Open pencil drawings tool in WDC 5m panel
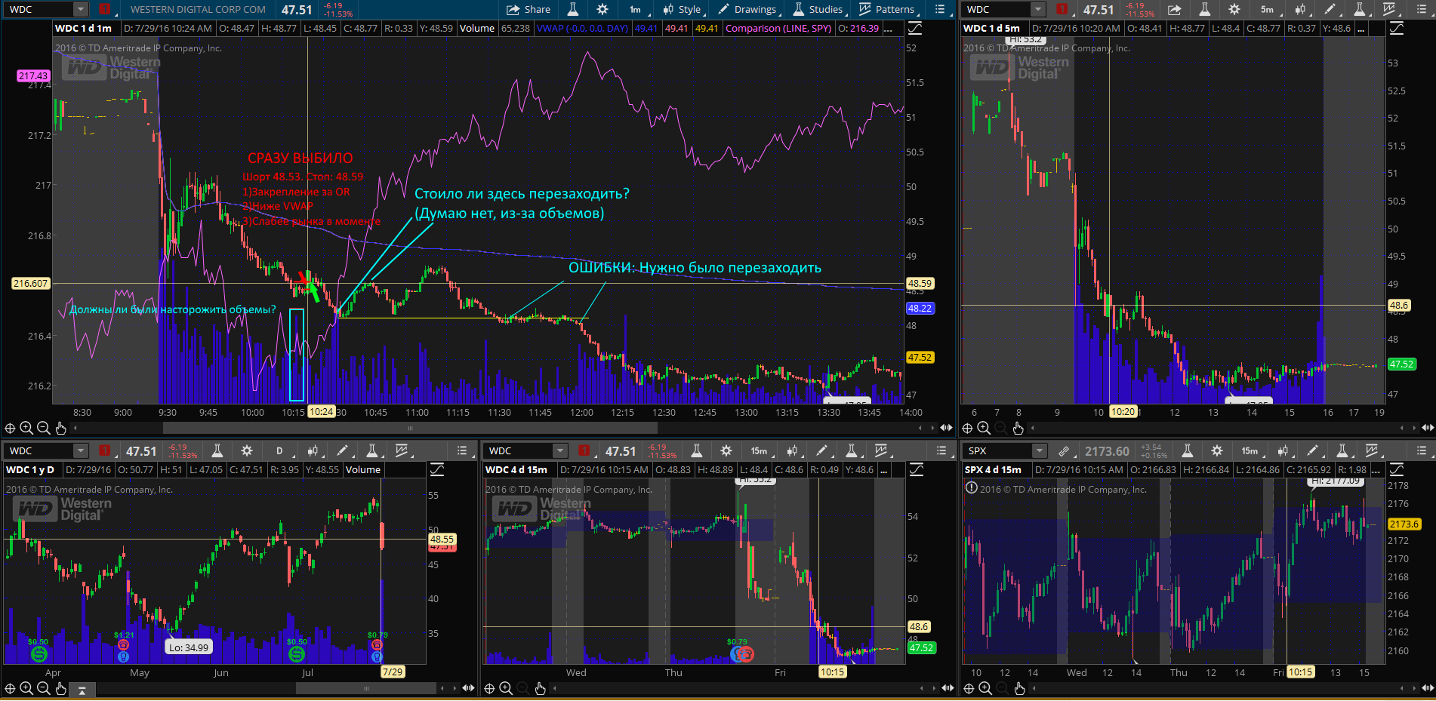The height and width of the screenshot is (701, 1436). pos(1330,9)
